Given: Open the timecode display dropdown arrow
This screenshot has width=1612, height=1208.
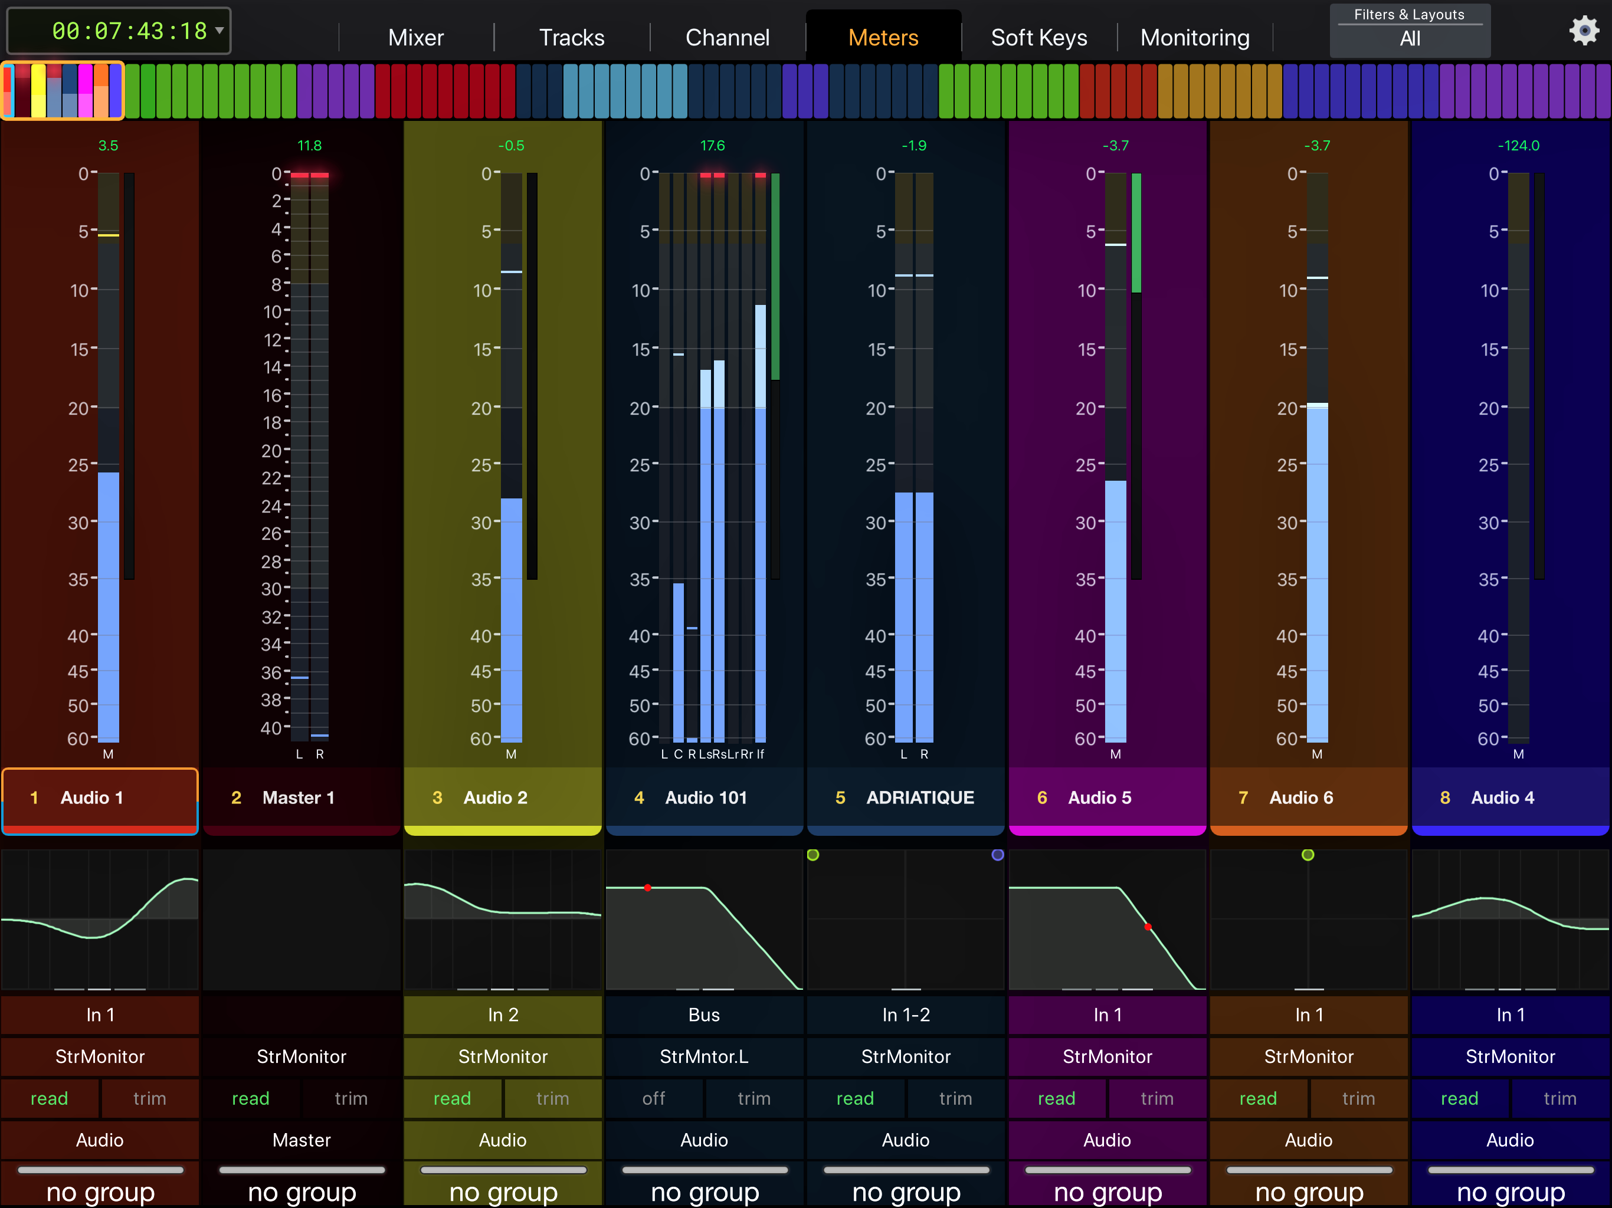Looking at the screenshot, I should click(x=219, y=31).
